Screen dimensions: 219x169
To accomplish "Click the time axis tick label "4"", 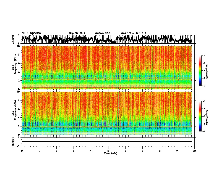I will click(91, 151).
